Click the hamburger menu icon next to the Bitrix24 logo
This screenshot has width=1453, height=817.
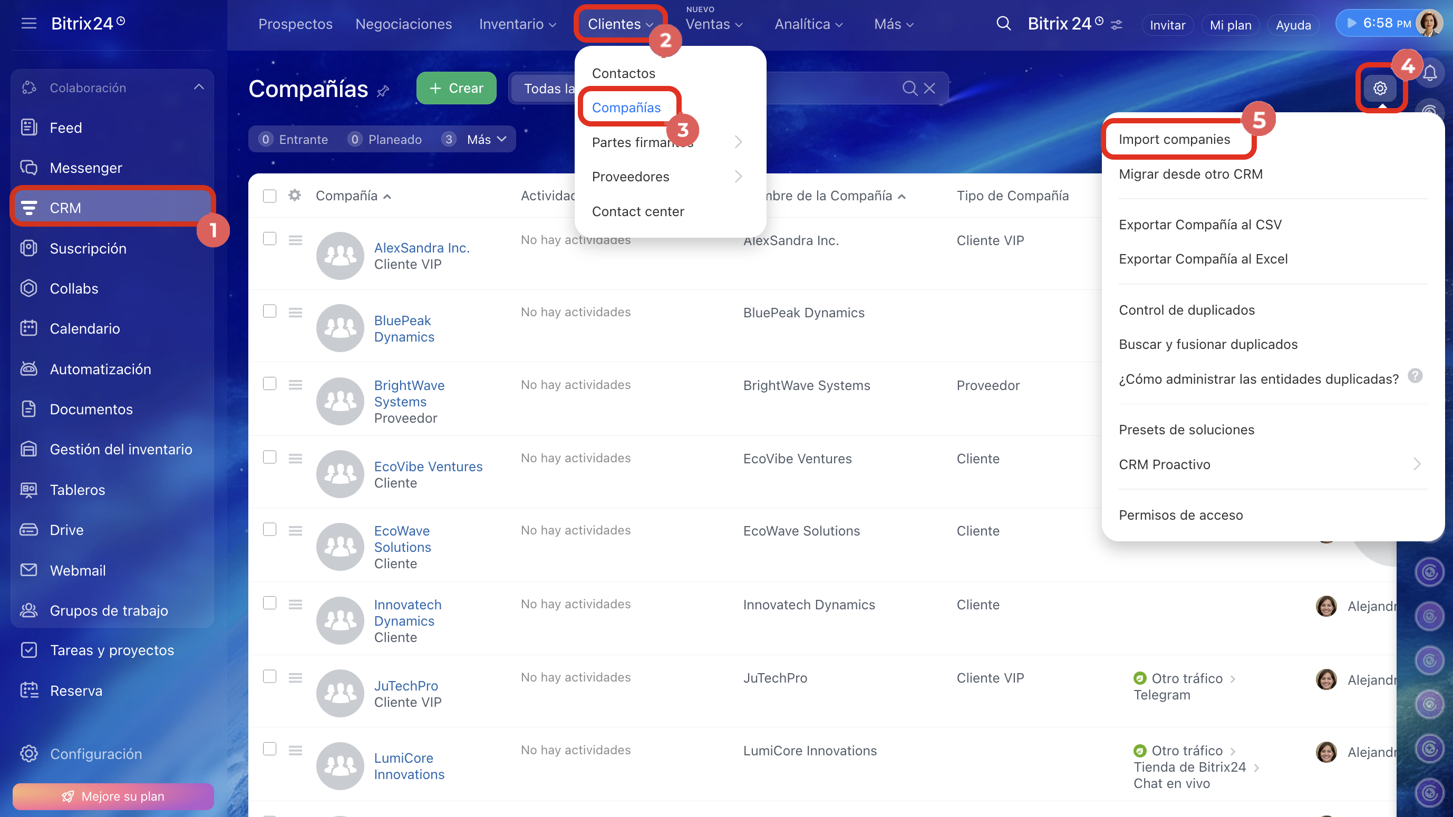(29, 24)
